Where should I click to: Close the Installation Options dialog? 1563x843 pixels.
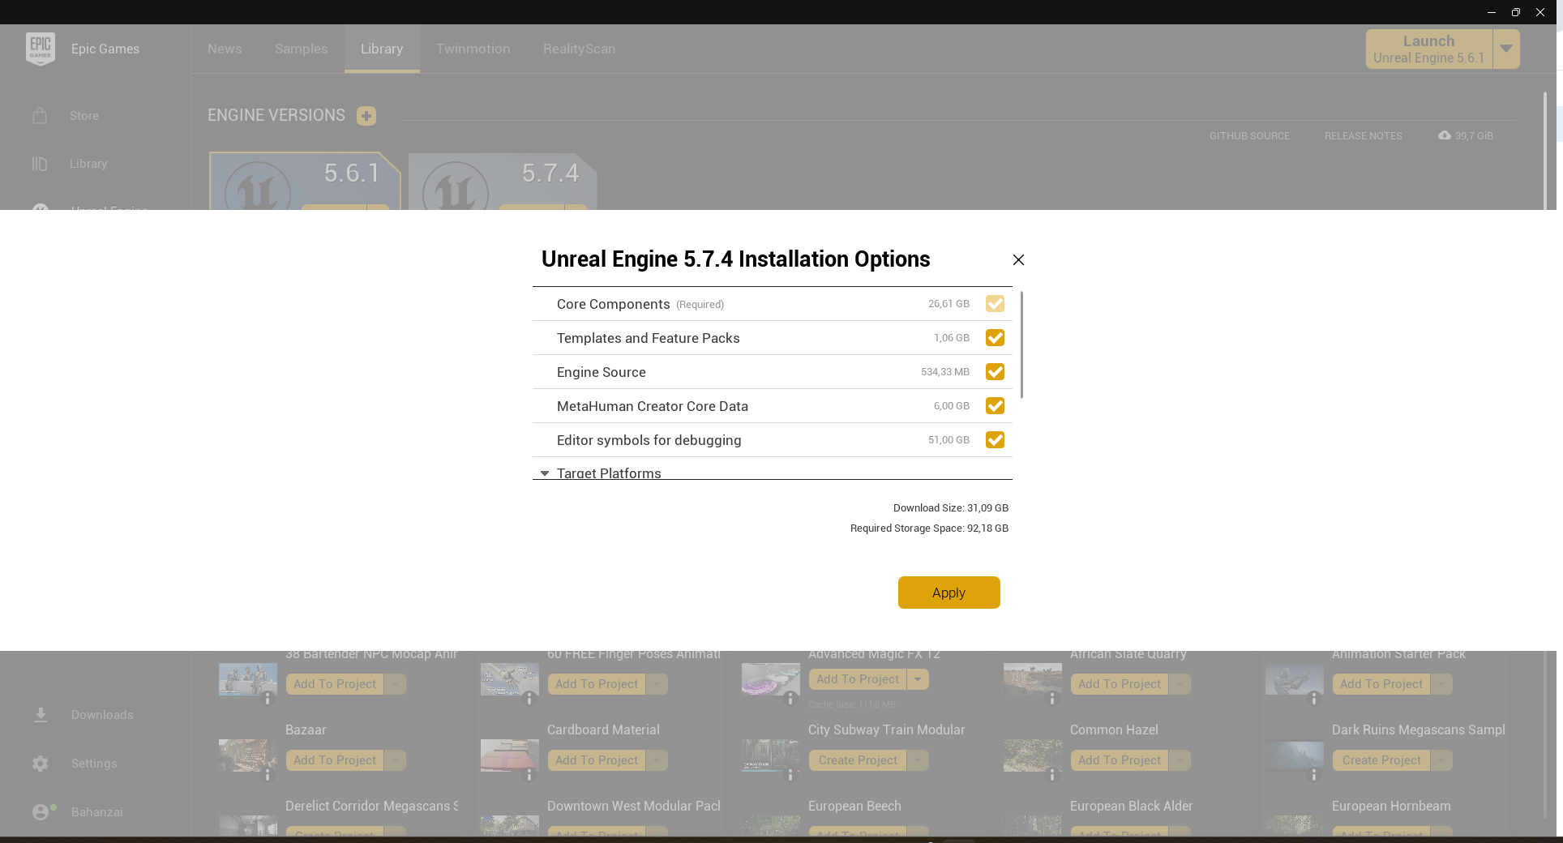coord(1018,259)
